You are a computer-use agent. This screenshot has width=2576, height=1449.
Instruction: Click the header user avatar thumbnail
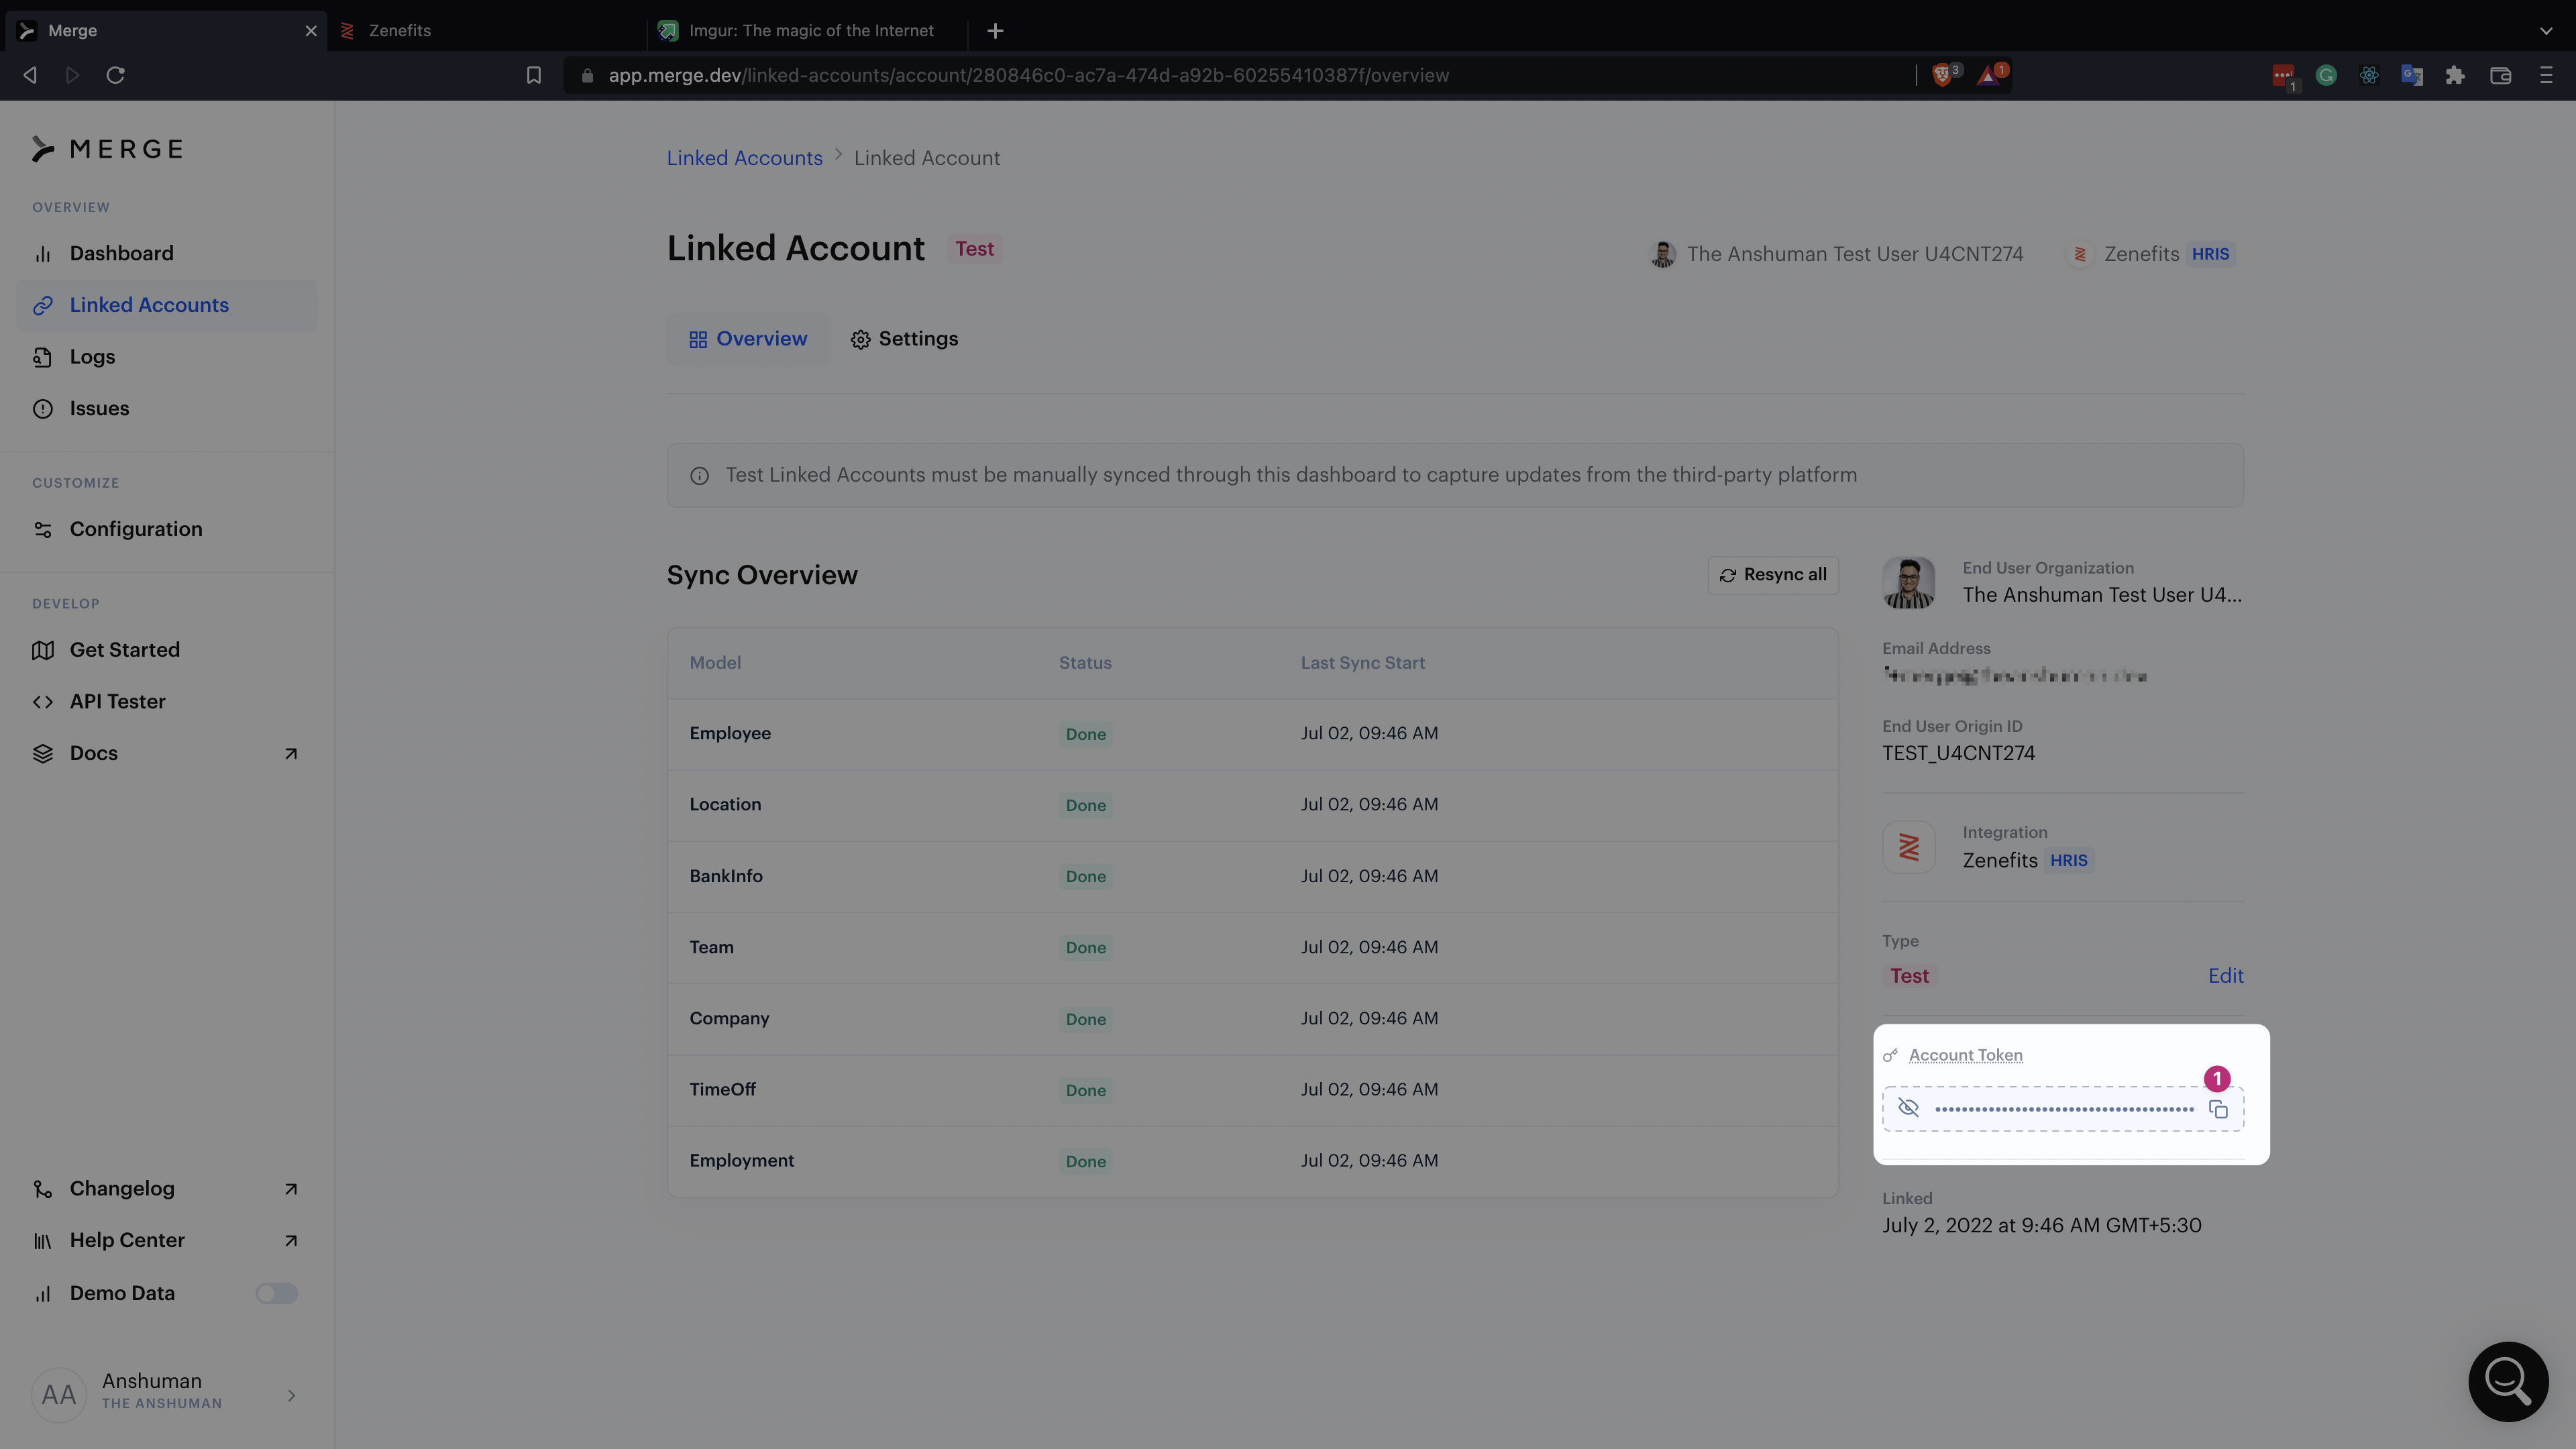(1662, 254)
